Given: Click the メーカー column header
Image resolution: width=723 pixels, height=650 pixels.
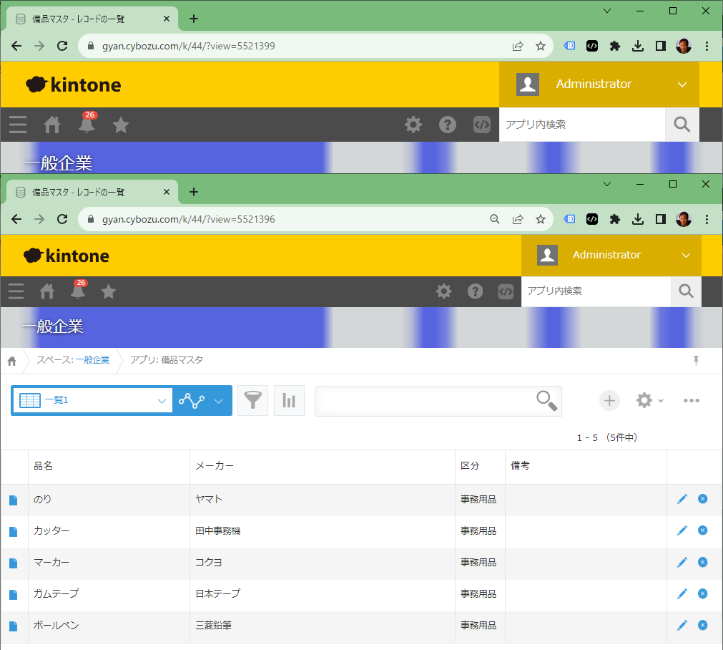Looking at the screenshot, I should [x=215, y=466].
